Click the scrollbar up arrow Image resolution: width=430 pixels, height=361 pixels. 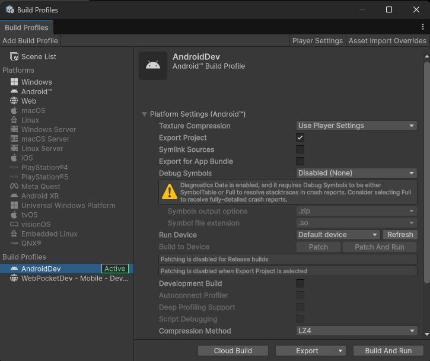click(426, 56)
